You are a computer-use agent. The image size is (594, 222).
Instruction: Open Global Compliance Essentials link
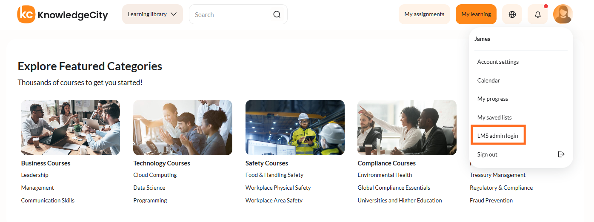tap(394, 188)
